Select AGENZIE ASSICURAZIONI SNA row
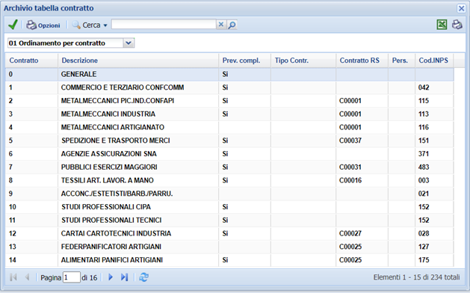 tap(229, 154)
